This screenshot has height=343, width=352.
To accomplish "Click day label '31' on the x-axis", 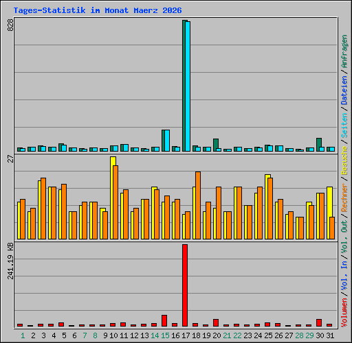I will (x=330, y=335).
